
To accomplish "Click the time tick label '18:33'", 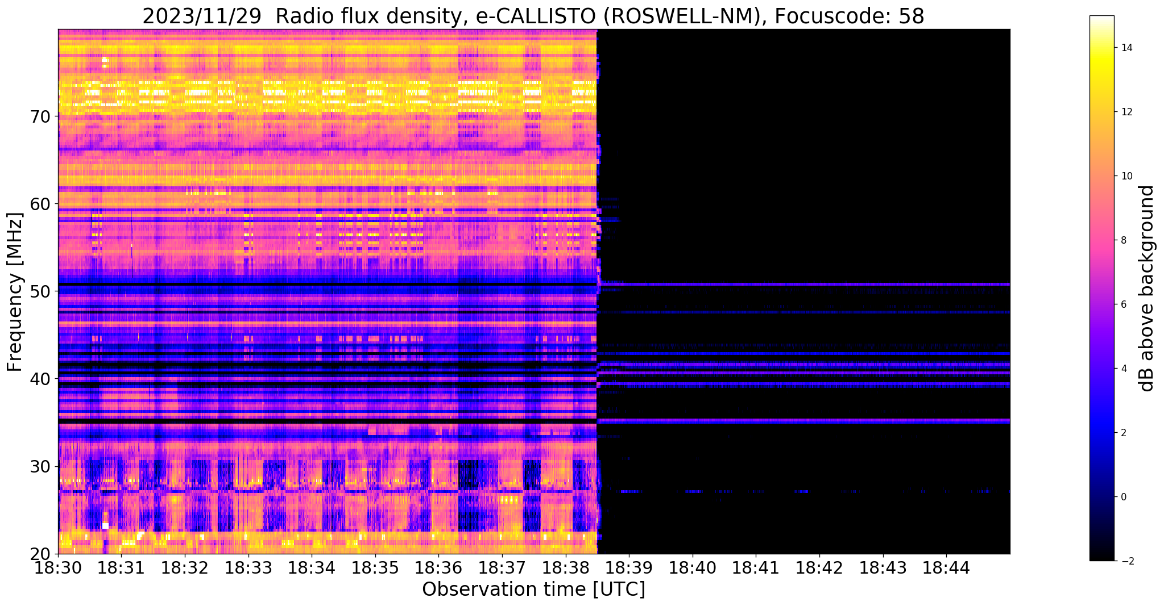I will pos(248,567).
